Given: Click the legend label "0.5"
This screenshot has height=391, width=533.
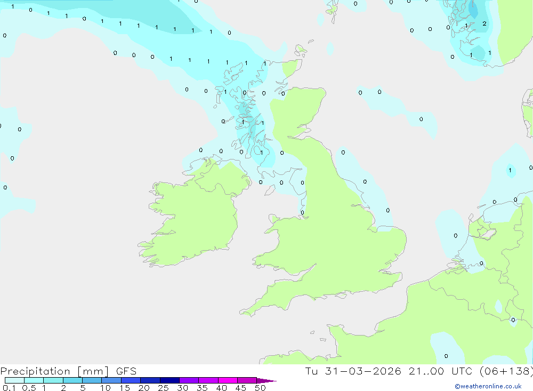Looking at the screenshot, I should point(29,388).
